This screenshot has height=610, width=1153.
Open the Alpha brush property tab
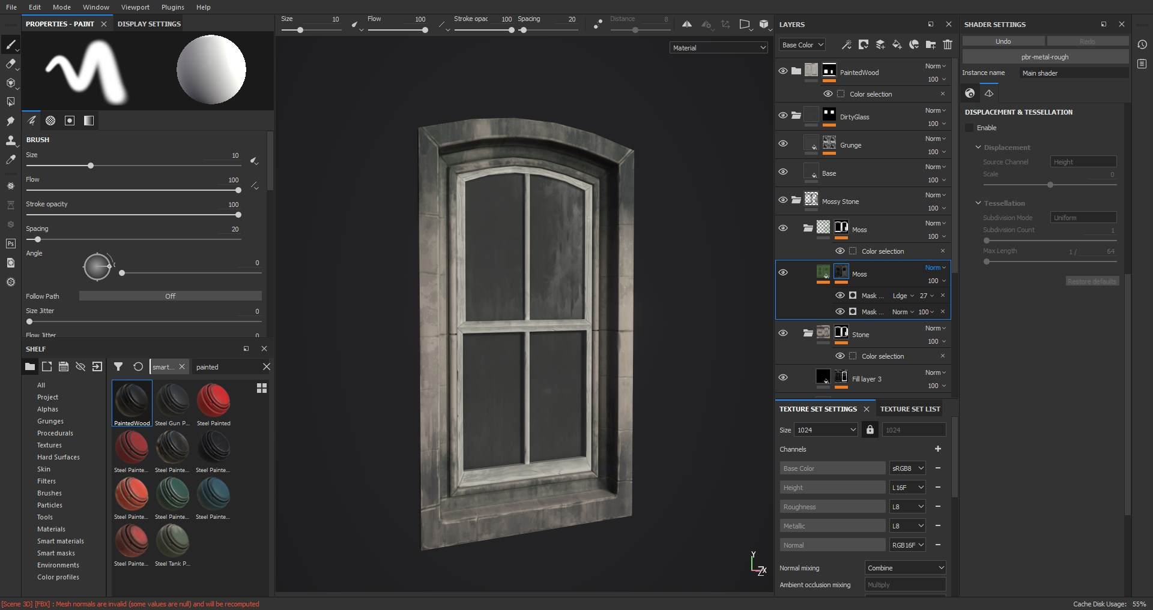(x=50, y=121)
